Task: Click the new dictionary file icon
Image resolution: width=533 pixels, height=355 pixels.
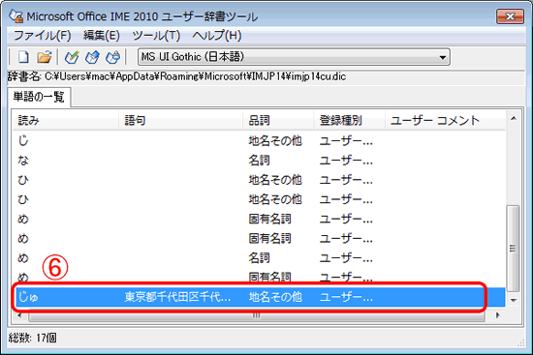Action: pos(23,57)
